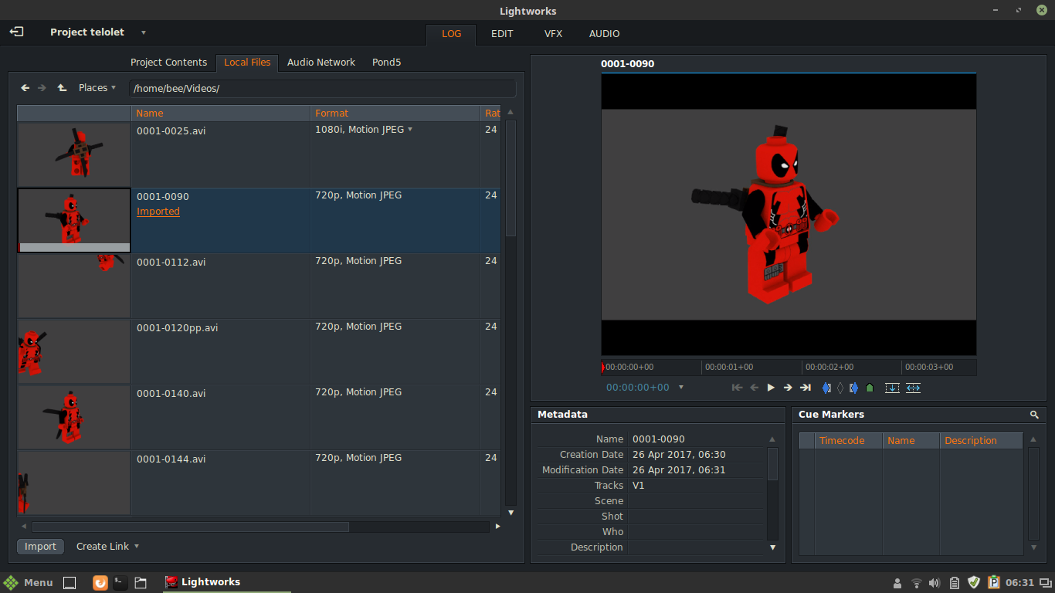Click the 00:00:01+00 mark on viewer timeline
Screen dimensions: 1055x593
click(729, 368)
